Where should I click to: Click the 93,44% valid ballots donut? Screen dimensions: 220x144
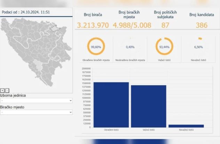164,46
